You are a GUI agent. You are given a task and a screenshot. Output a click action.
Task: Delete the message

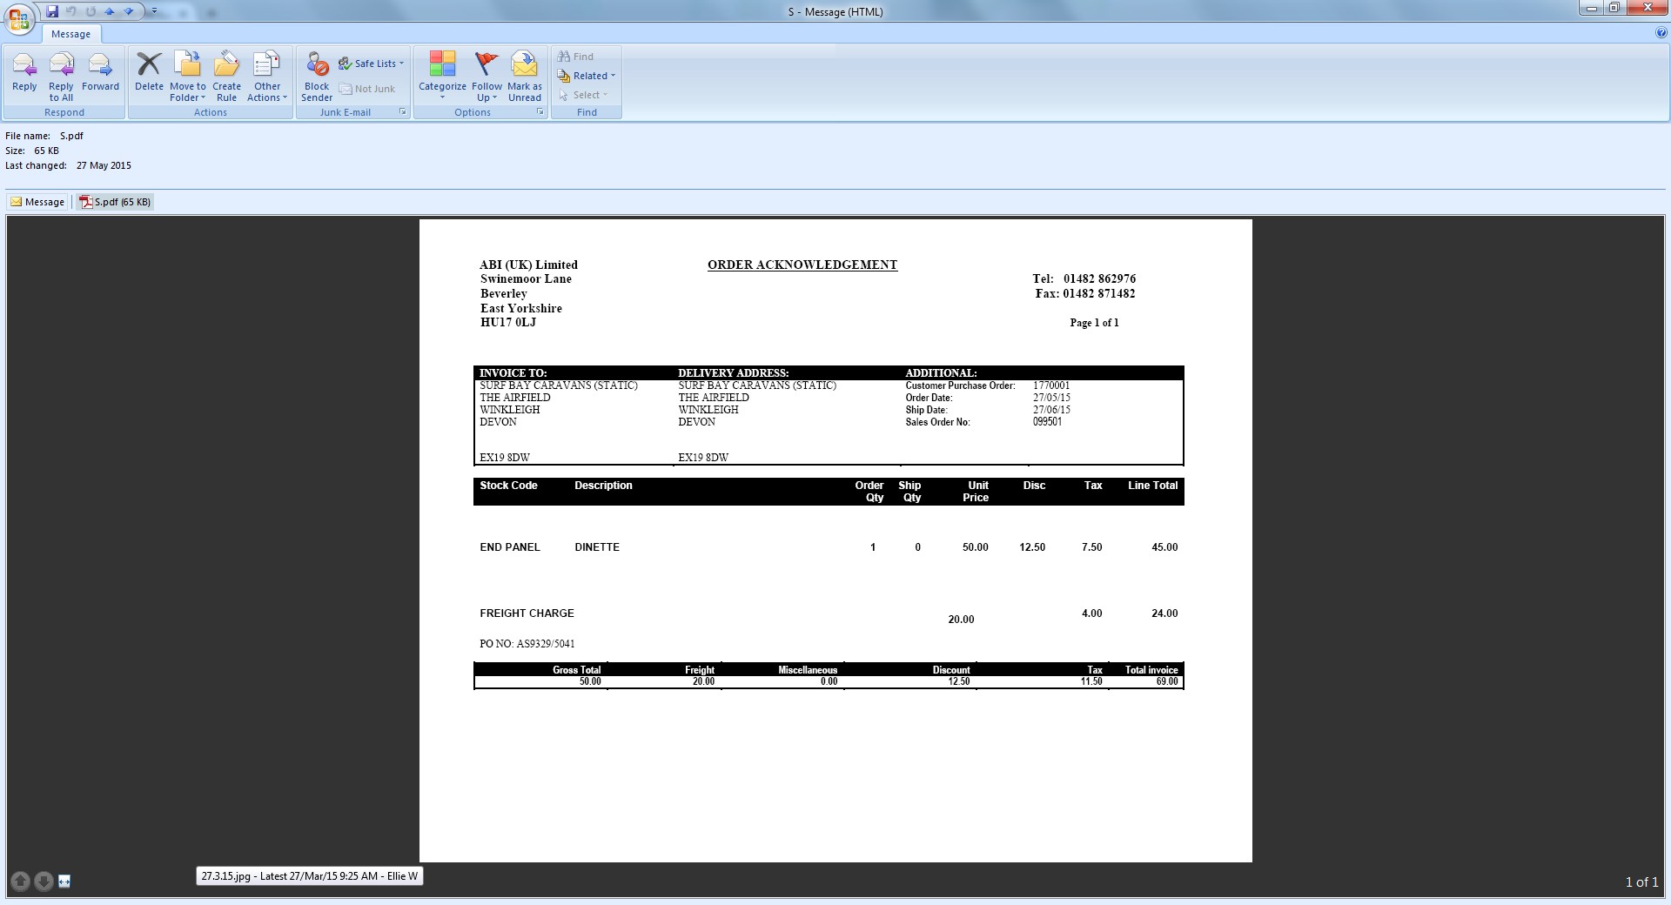(149, 73)
